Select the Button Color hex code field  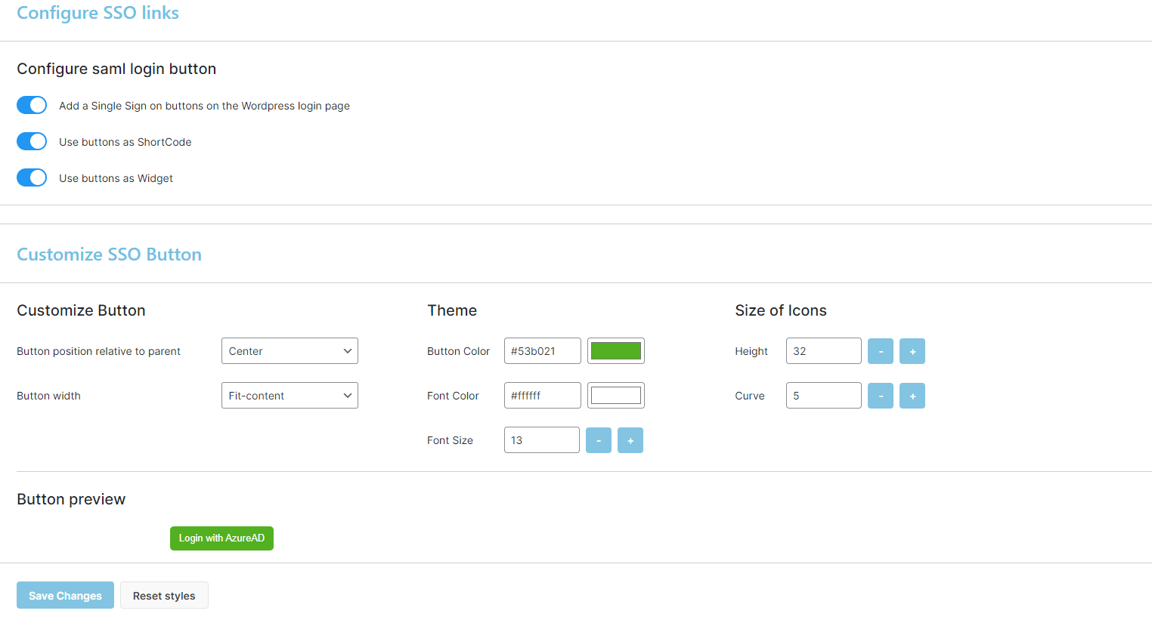pos(542,350)
